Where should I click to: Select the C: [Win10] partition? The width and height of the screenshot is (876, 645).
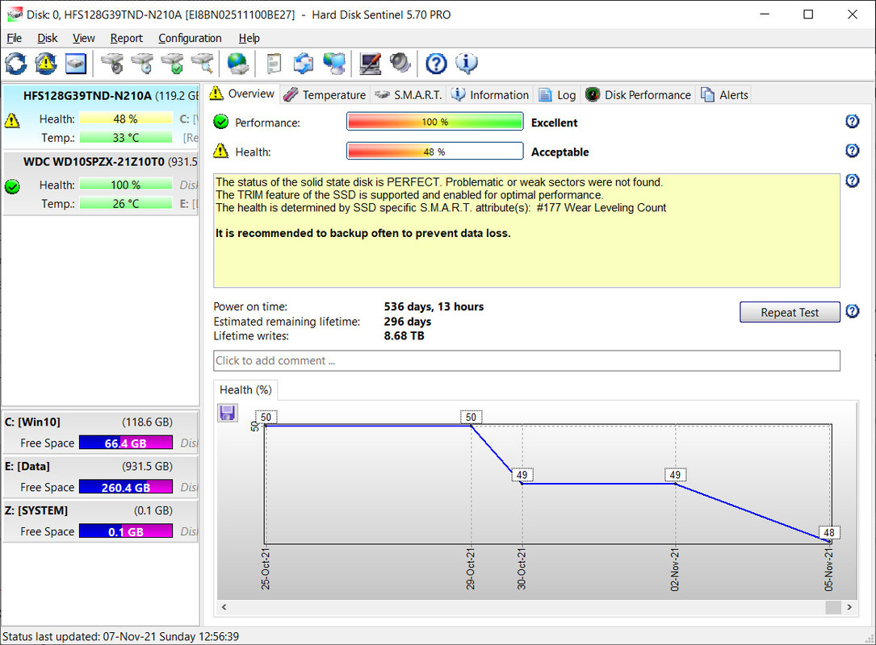pos(101,431)
